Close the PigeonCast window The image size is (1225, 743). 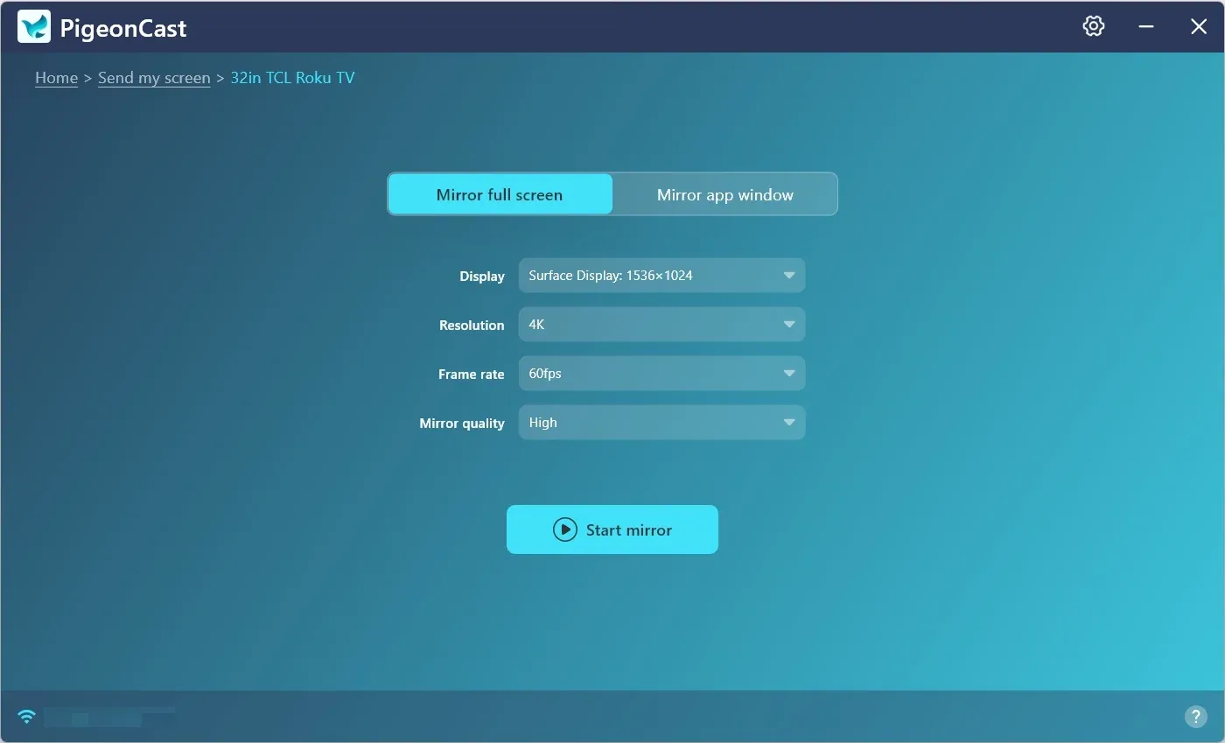coord(1199,26)
